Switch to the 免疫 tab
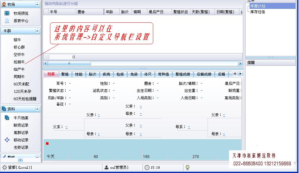 [134, 74]
